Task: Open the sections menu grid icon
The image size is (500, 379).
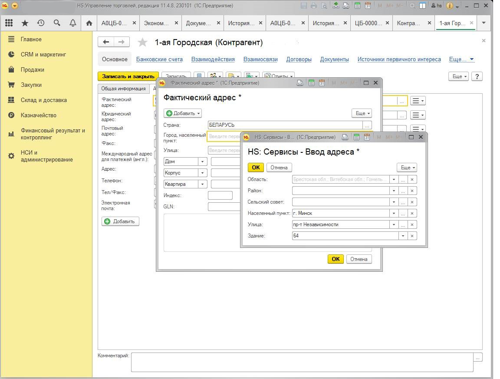Action: click(x=9, y=23)
